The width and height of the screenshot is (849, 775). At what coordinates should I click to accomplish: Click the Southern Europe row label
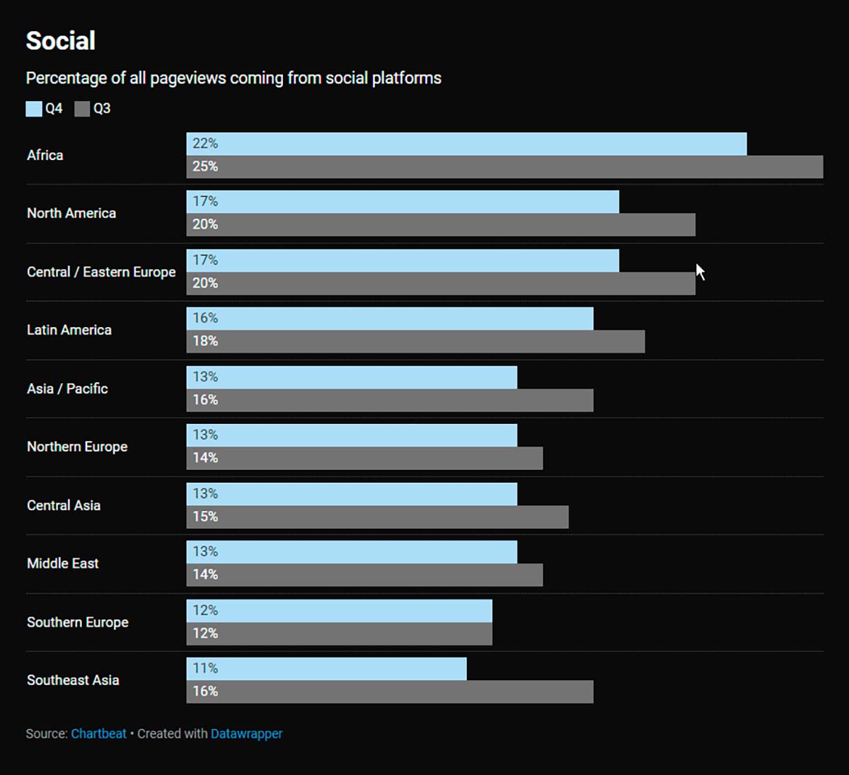click(78, 622)
